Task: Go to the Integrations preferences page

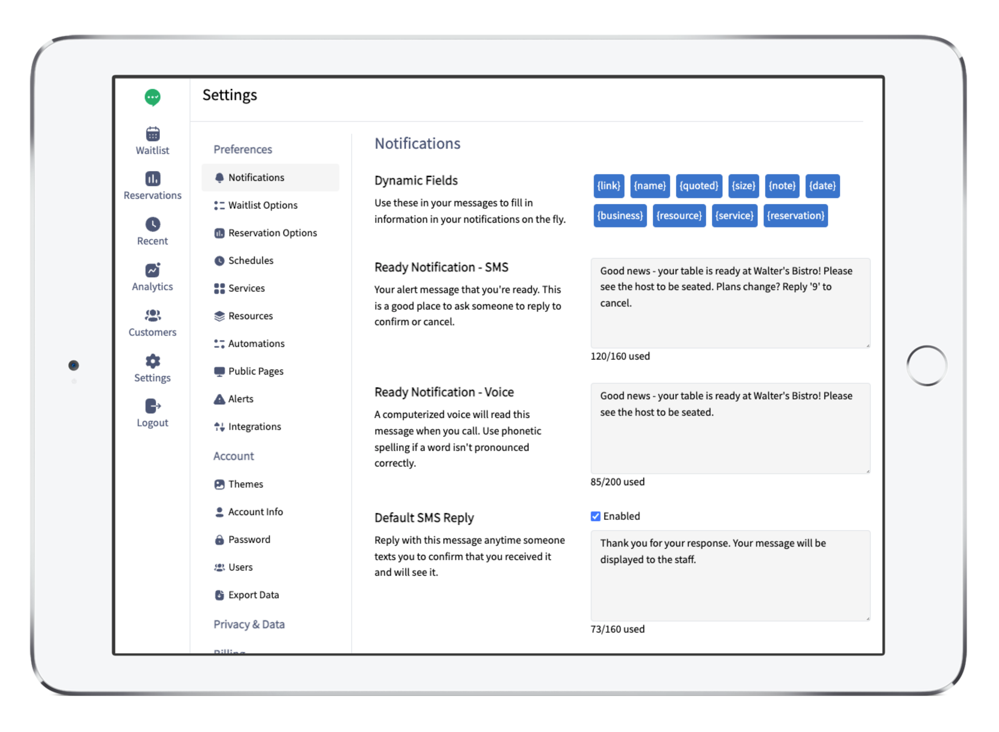Action: tap(254, 427)
